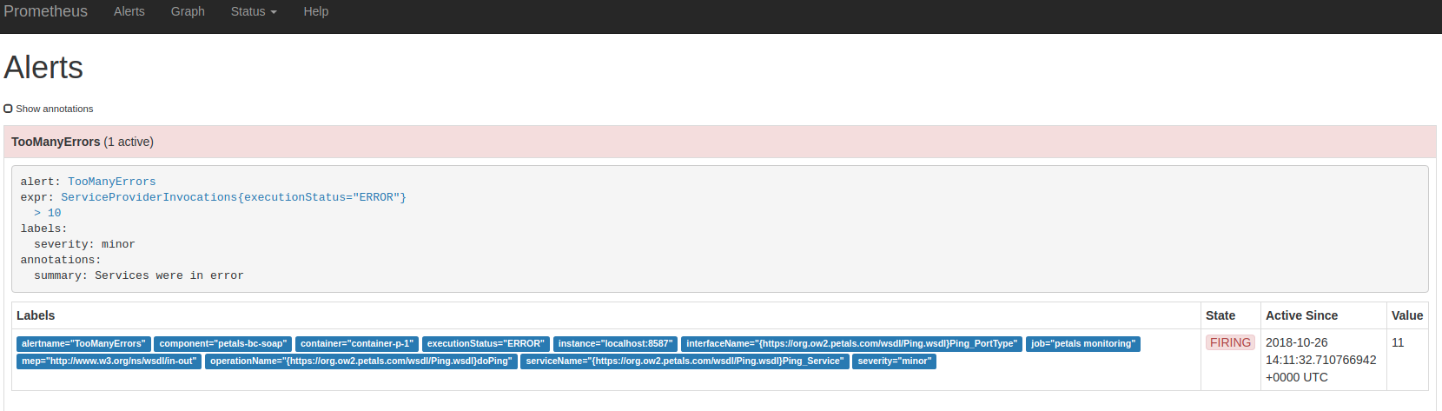Viewport: 1442px width, 411px height.
Task: Open the ServiceProviderInvocations expression link
Action: [x=233, y=197]
